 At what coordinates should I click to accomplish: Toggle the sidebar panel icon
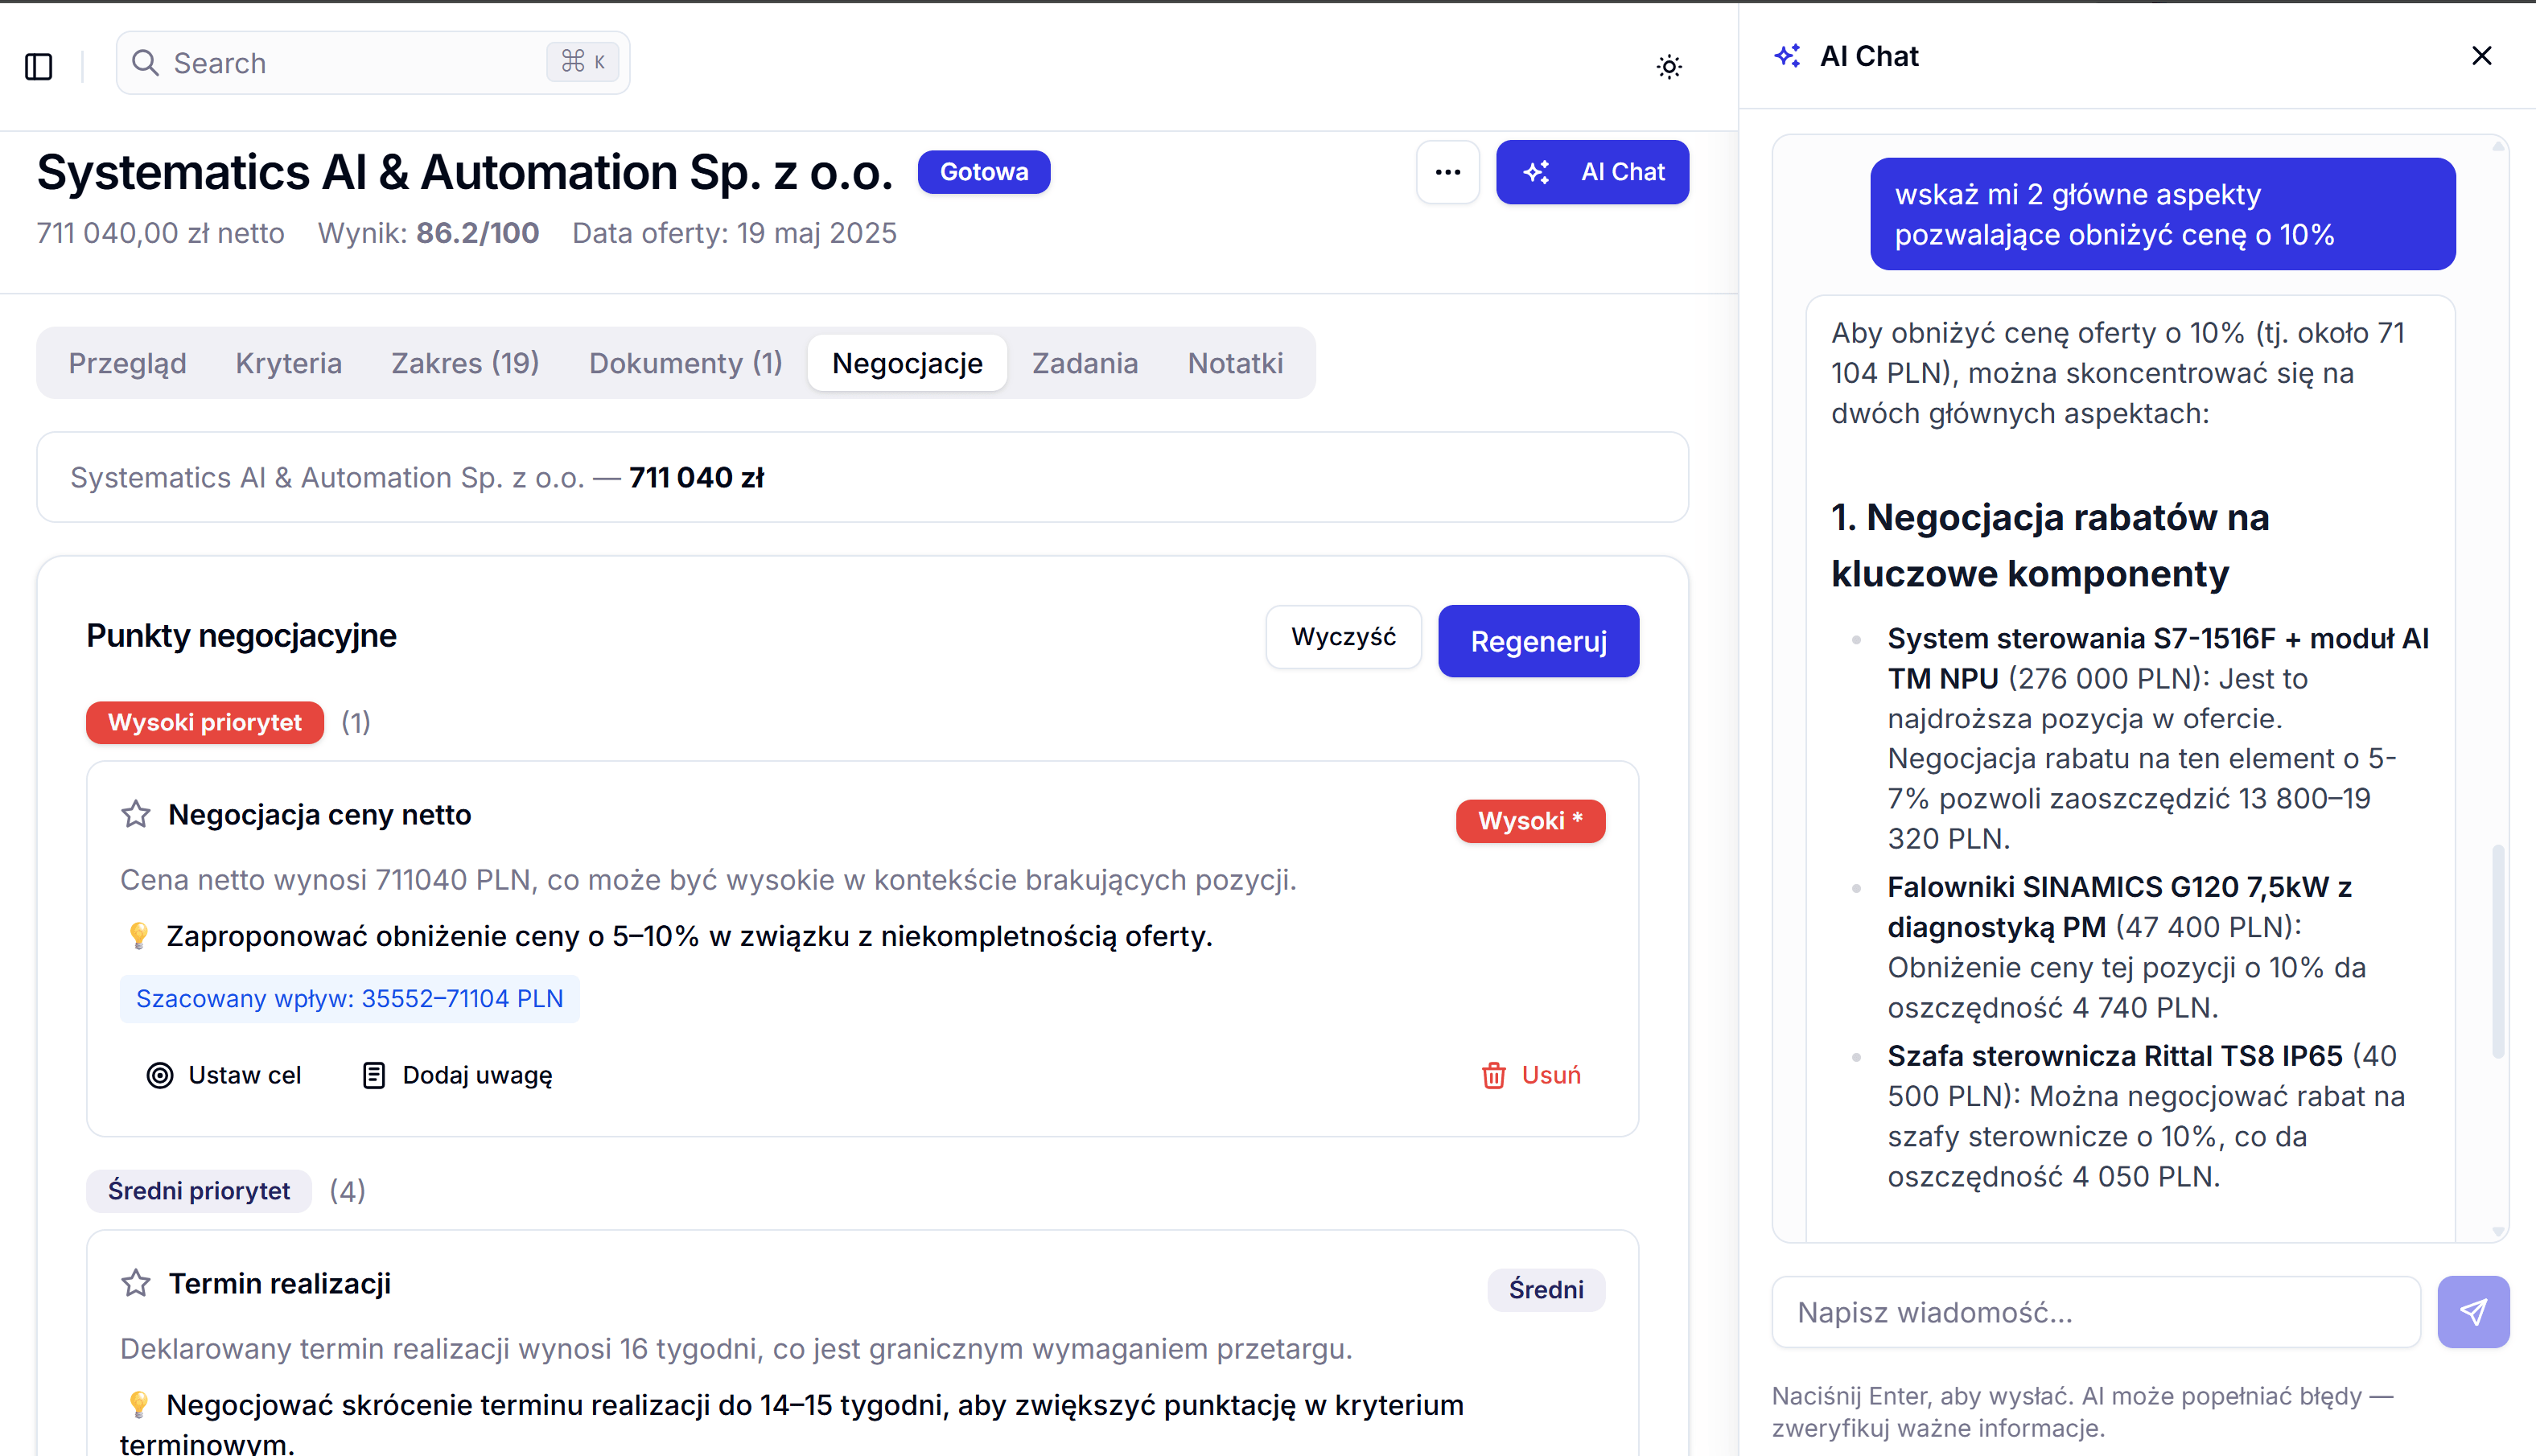point(39,66)
